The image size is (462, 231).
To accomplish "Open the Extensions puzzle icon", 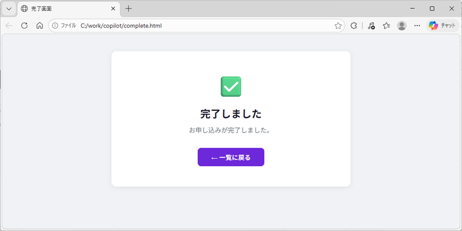I will pyautogui.click(x=354, y=26).
